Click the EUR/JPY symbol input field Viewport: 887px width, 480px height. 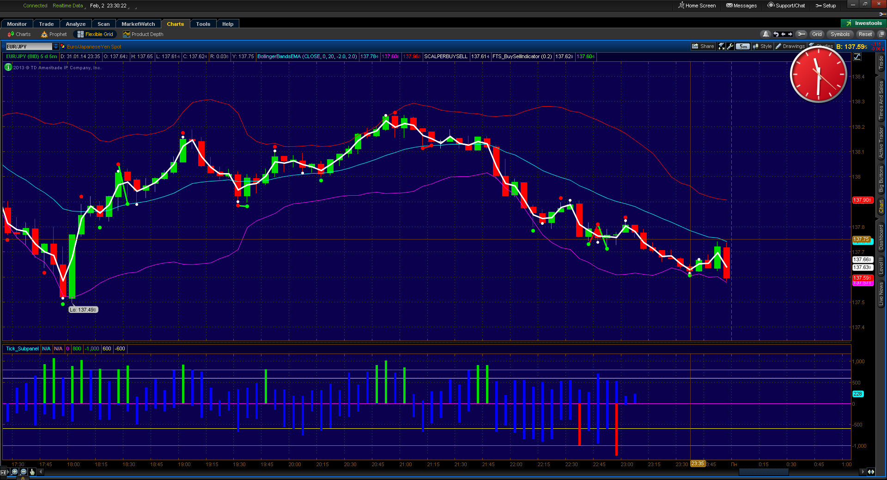29,47
